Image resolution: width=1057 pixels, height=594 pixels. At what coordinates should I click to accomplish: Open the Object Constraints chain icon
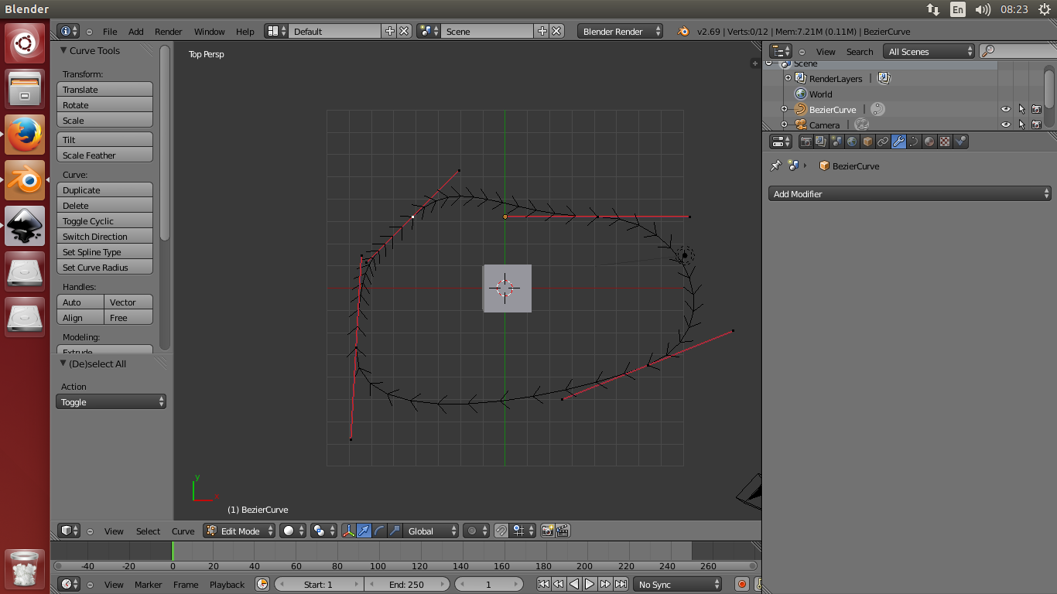(883, 142)
